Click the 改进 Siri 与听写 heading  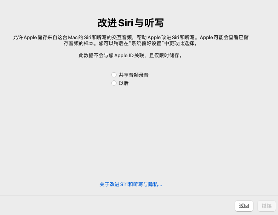pyautogui.click(x=131, y=23)
